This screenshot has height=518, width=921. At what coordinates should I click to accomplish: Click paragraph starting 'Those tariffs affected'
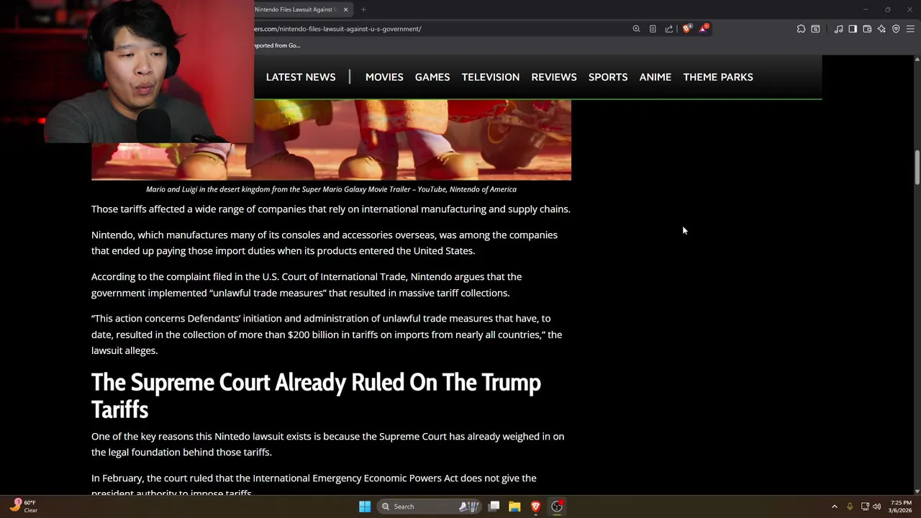[331, 209]
